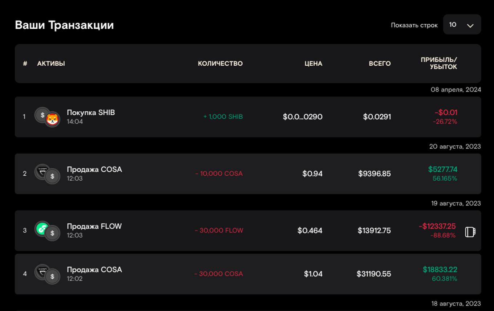Click the COSA token icon in row 4
The image size is (494, 311).
tap(42, 271)
